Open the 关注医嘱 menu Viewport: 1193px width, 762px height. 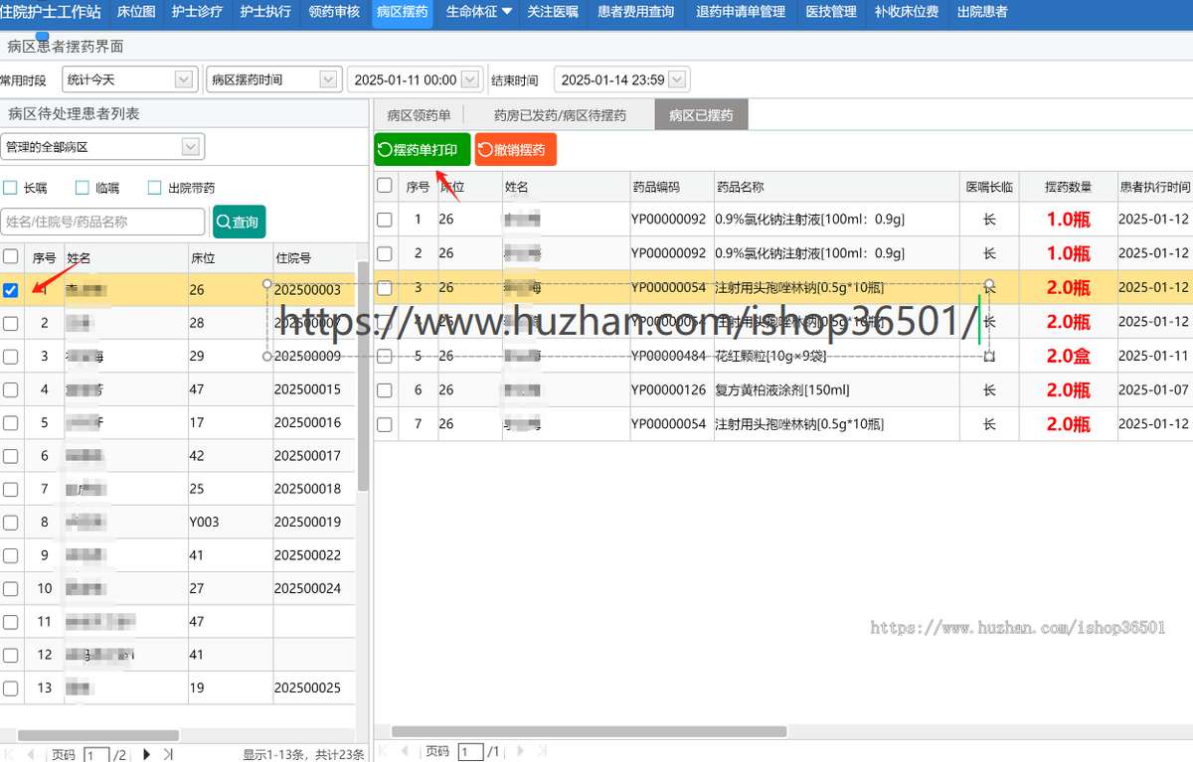553,12
